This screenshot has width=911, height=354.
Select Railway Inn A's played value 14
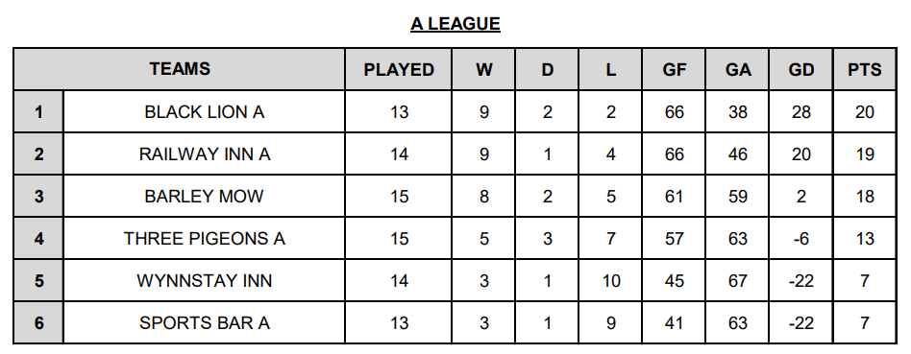click(x=399, y=153)
